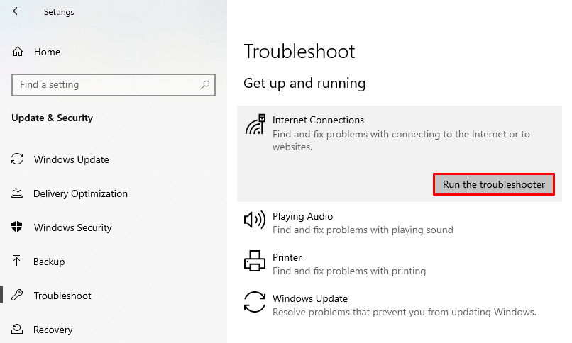Expand the Playing Audio troubleshooter entry
This screenshot has width=572, height=343.
[362, 223]
